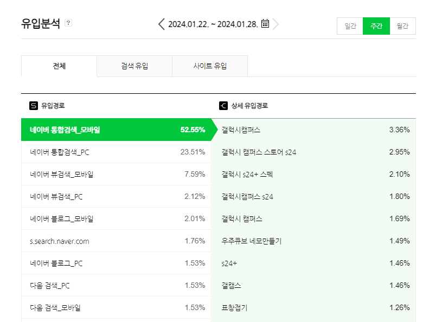The width and height of the screenshot is (442, 322).
Task: Click the 유입분석 page title
Action: tap(41, 23)
